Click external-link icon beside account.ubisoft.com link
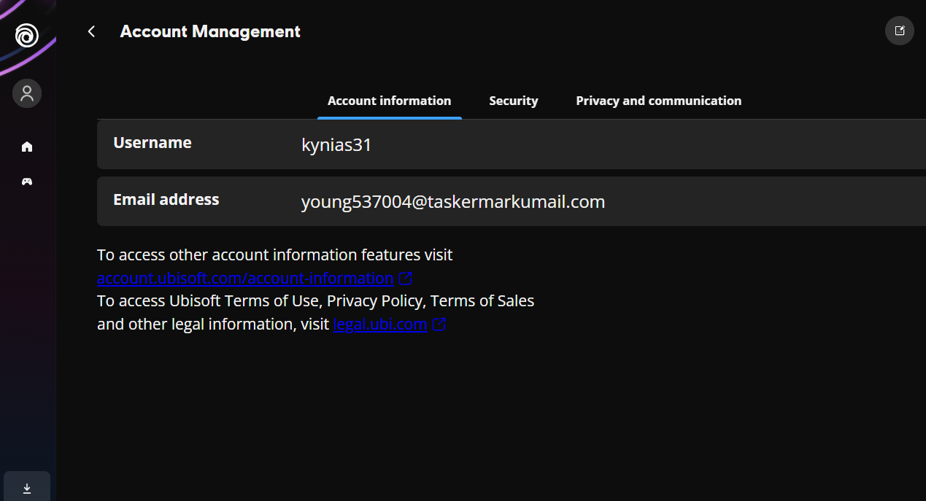This screenshot has height=501, width=926. [406, 279]
